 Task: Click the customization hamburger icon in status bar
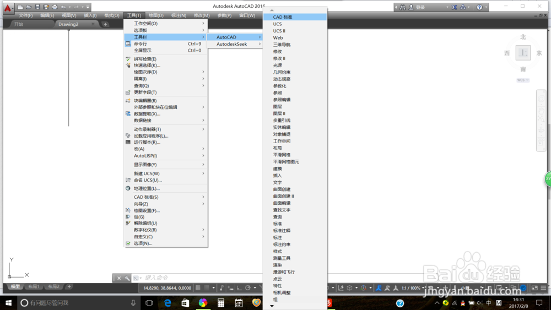click(x=543, y=288)
